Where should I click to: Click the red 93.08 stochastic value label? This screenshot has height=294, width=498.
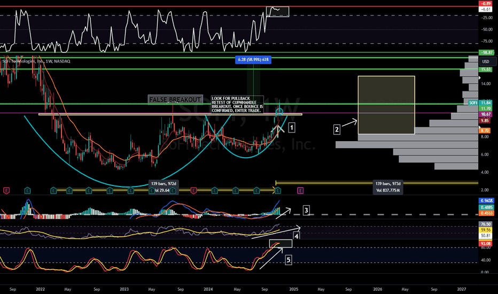[x=486, y=244]
